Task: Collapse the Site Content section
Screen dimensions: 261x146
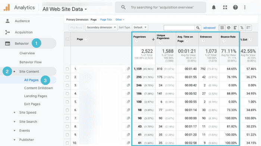Action: pos(14,71)
